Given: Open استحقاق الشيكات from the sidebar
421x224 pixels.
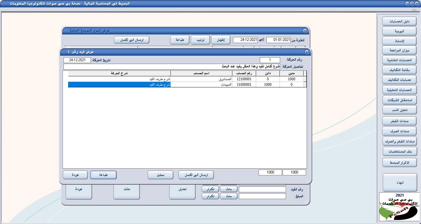Looking at the screenshot, I should pyautogui.click(x=399, y=100).
